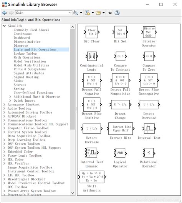The image size is (182, 203).
Task: Click the back navigation arrow
Action: tap(4, 13)
